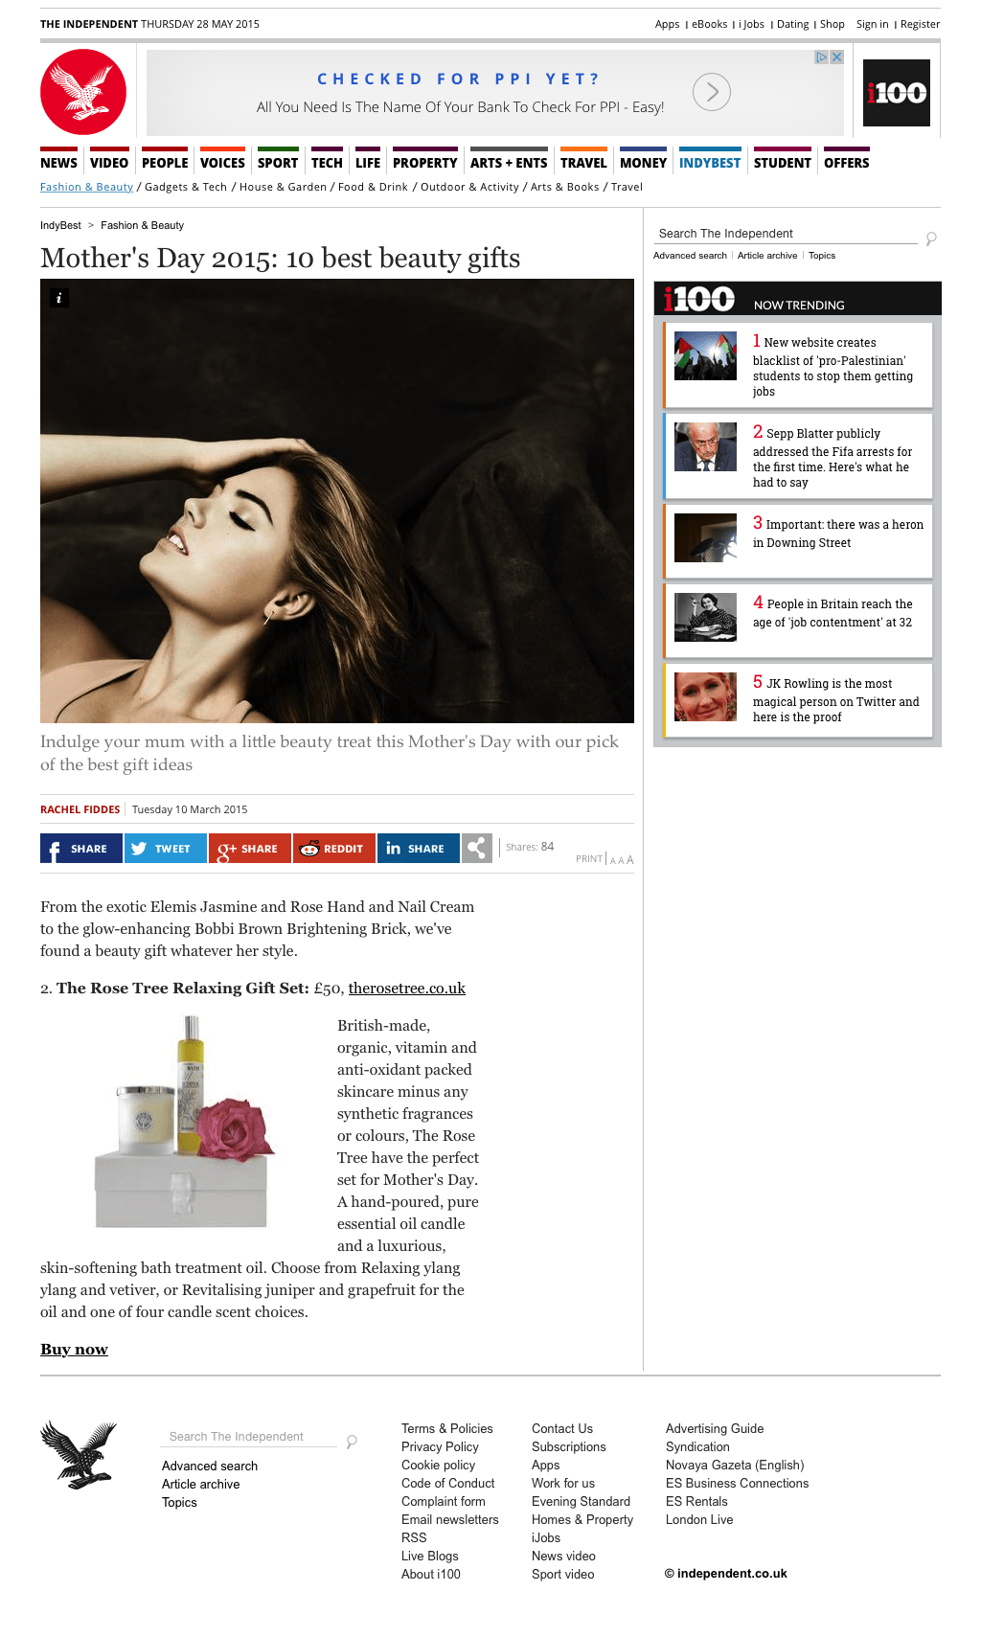Open the image info icon on photo
This screenshot has height=1637, width=981.
[x=59, y=298]
